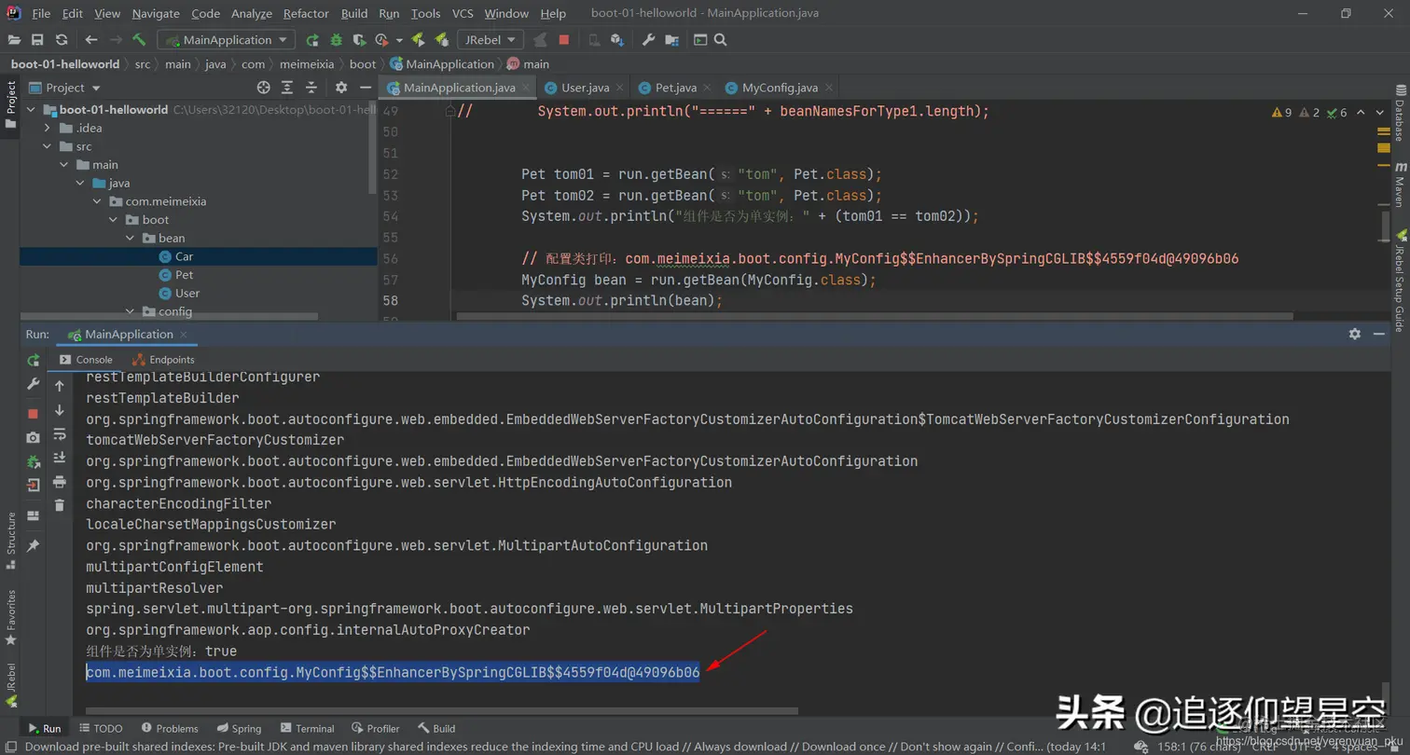Screen dimensions: 1410x755
Task: Click the MainApplication breadcrumb
Action: point(442,64)
